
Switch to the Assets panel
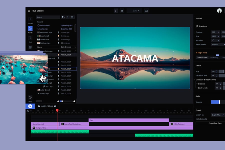point(30,28)
